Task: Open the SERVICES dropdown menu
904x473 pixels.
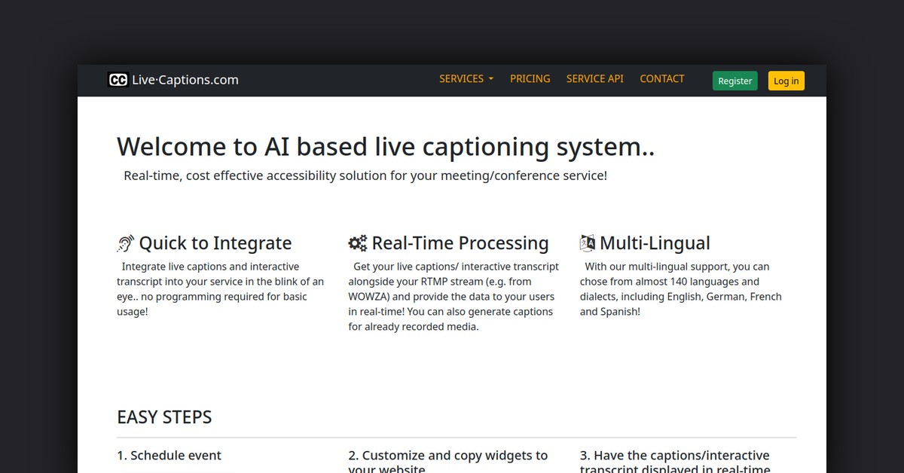Action: 461,78
